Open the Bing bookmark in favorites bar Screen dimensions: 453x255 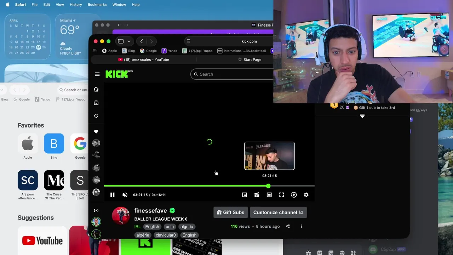tap(128, 51)
